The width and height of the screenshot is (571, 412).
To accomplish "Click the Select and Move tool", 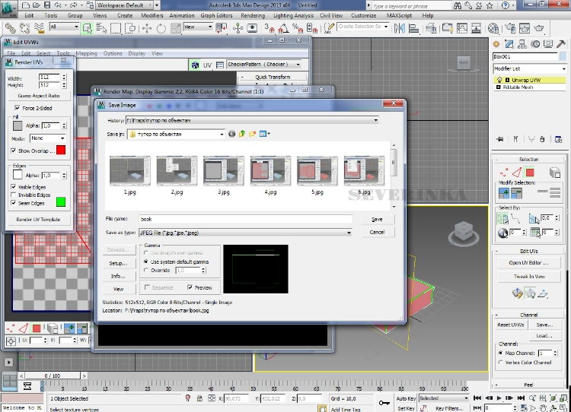I will [x=145, y=27].
